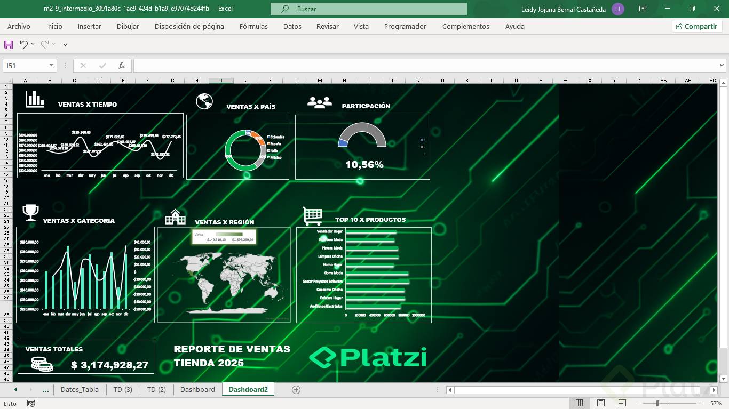Click the Buscar search box
The image size is (729, 409).
pos(369,9)
